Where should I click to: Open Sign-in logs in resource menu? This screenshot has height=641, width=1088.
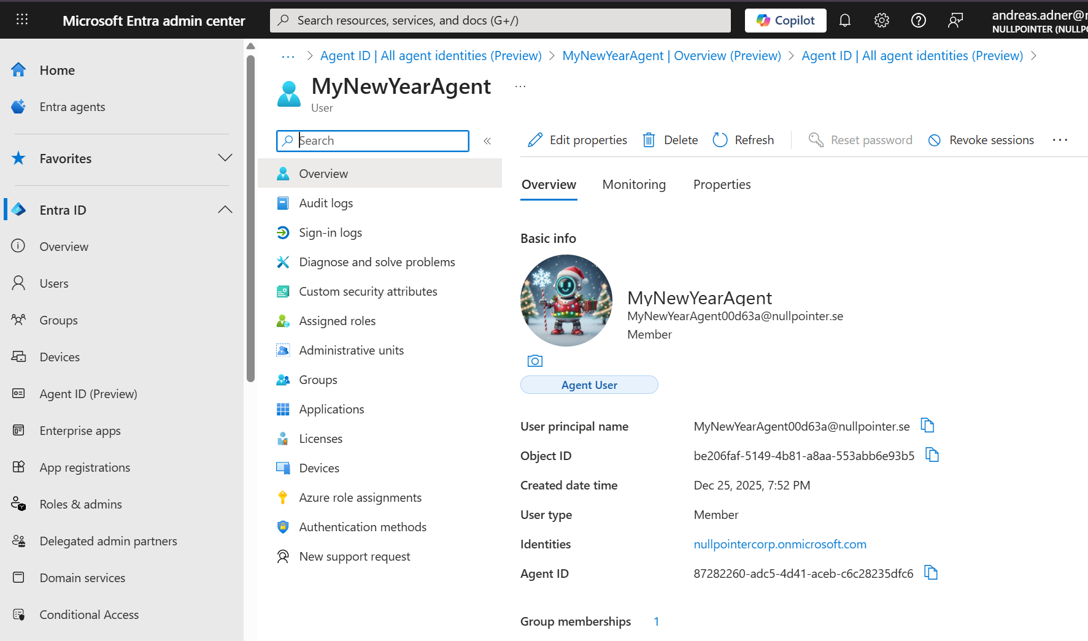[x=330, y=232]
